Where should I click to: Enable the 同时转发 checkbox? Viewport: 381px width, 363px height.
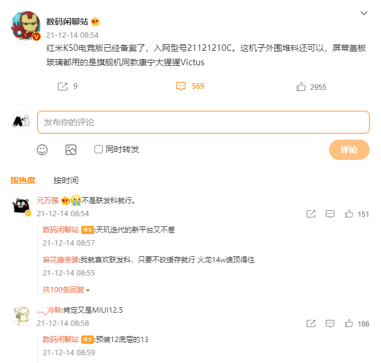[x=99, y=149]
